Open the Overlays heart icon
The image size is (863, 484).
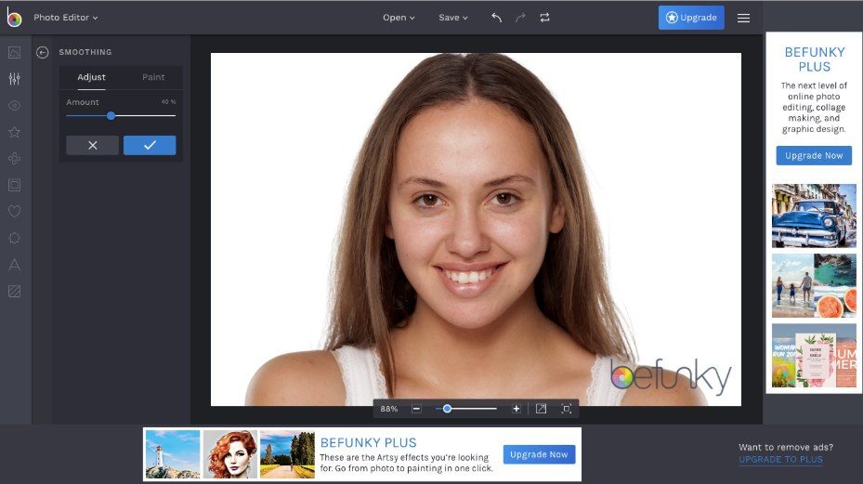[14, 212]
